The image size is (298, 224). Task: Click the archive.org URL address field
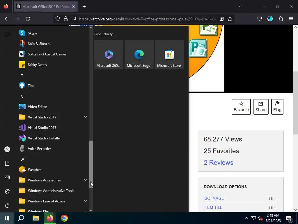click(148, 19)
